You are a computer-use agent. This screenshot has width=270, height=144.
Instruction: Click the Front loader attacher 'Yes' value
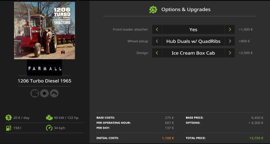[x=193, y=29]
